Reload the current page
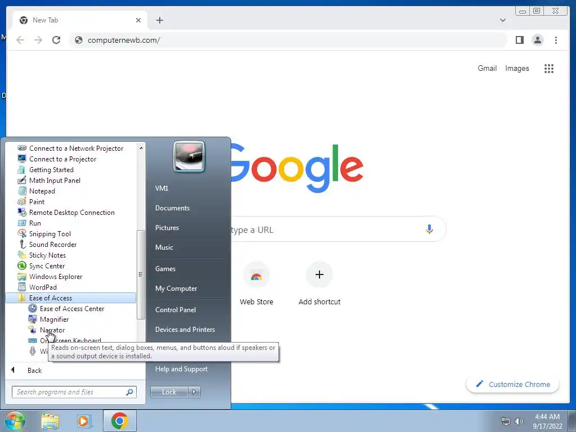The height and width of the screenshot is (432, 576). point(56,40)
